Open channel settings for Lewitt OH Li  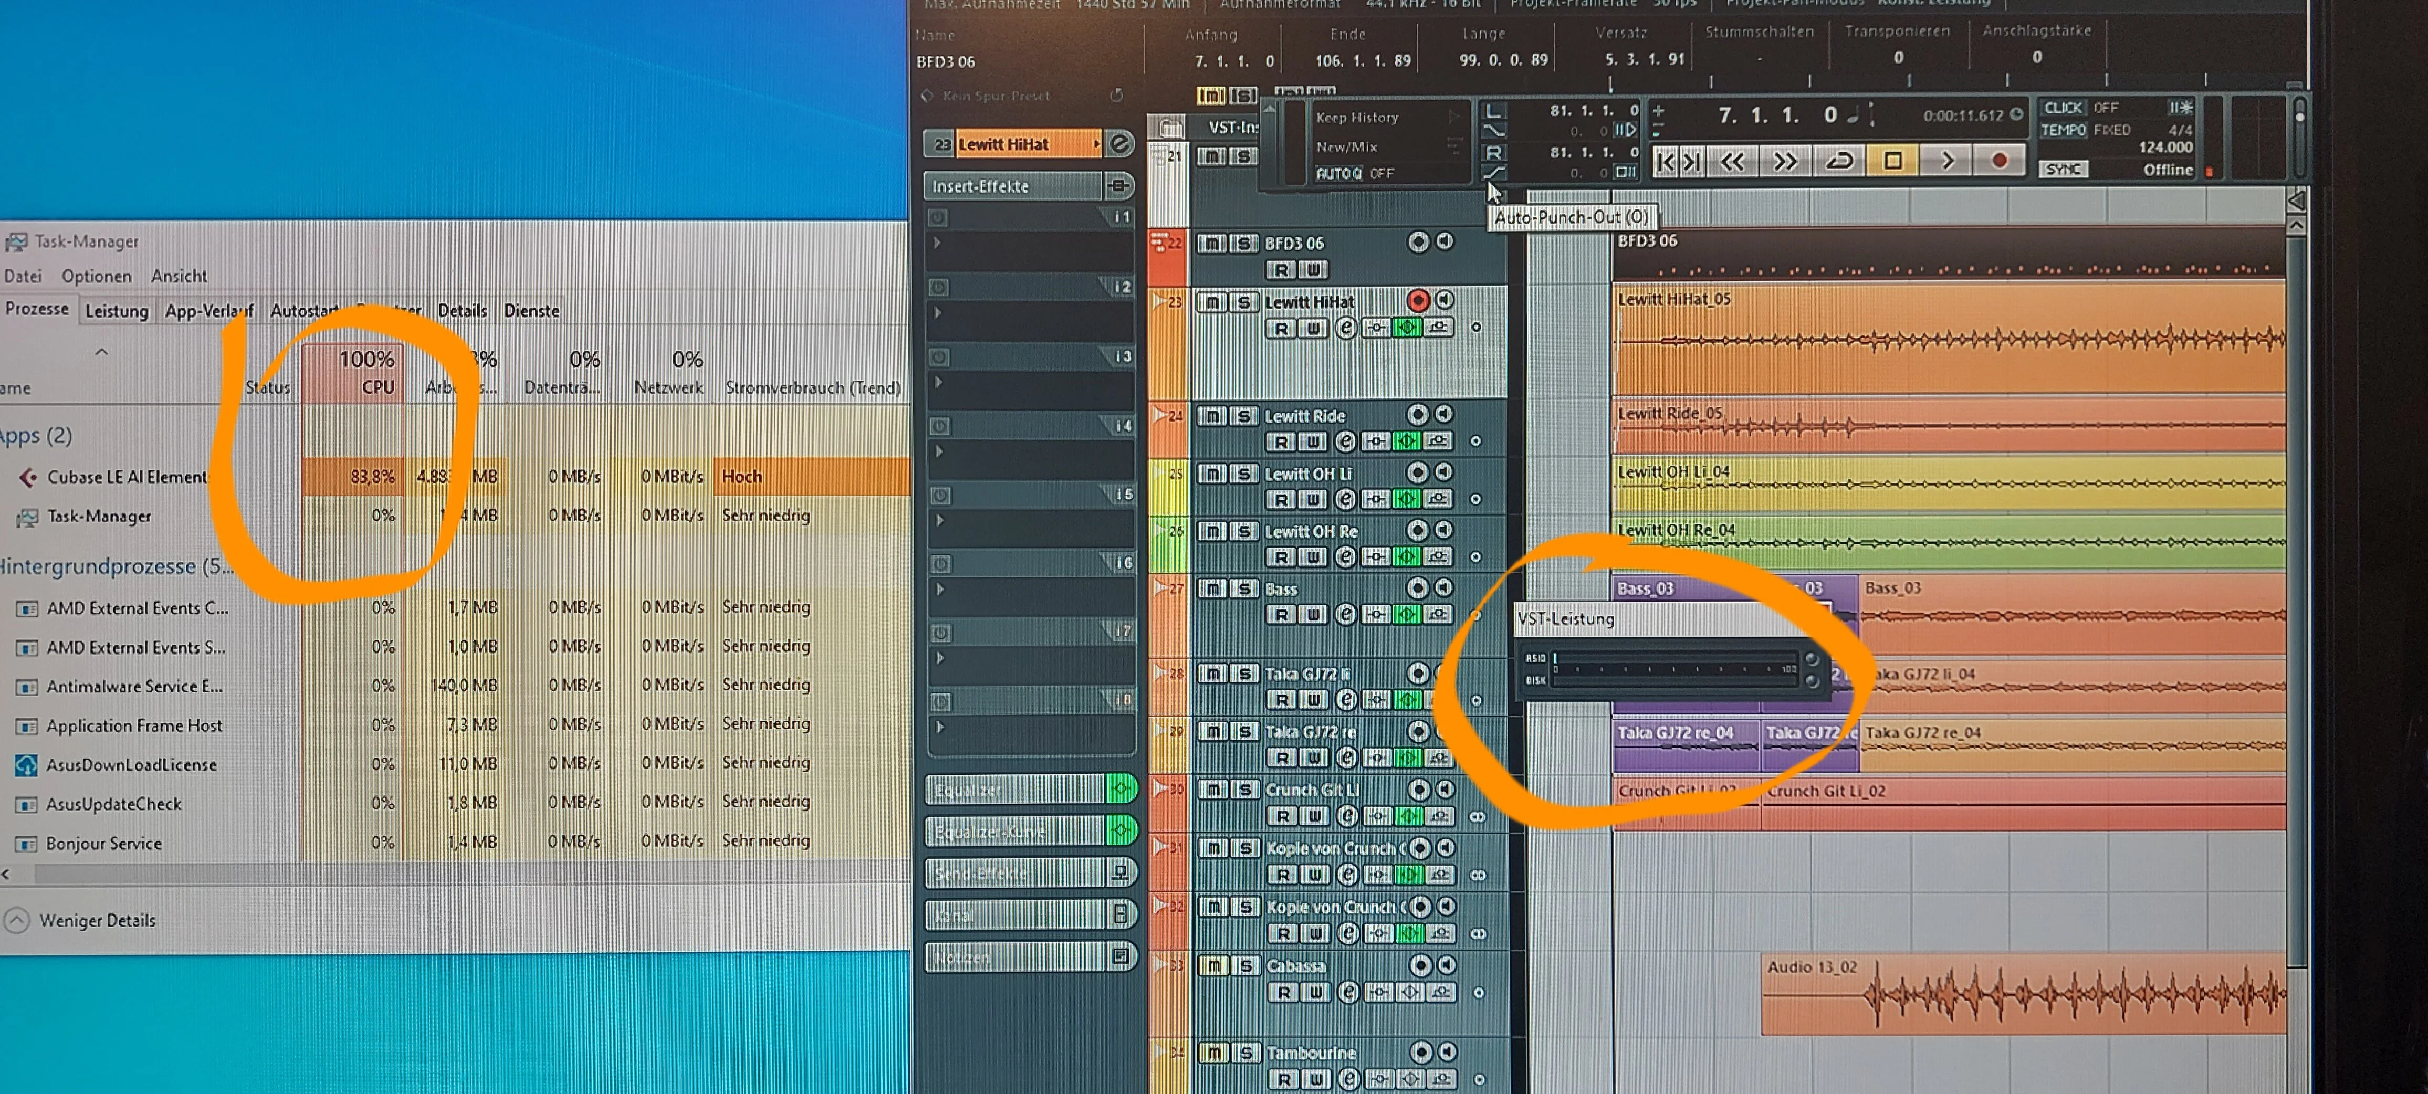(1345, 499)
